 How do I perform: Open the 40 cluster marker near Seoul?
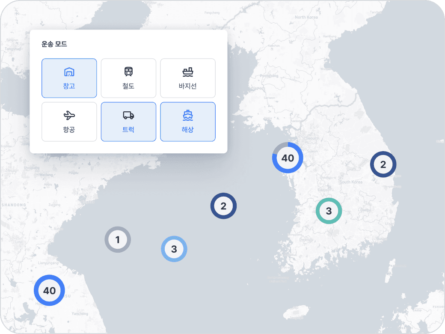[x=288, y=158]
